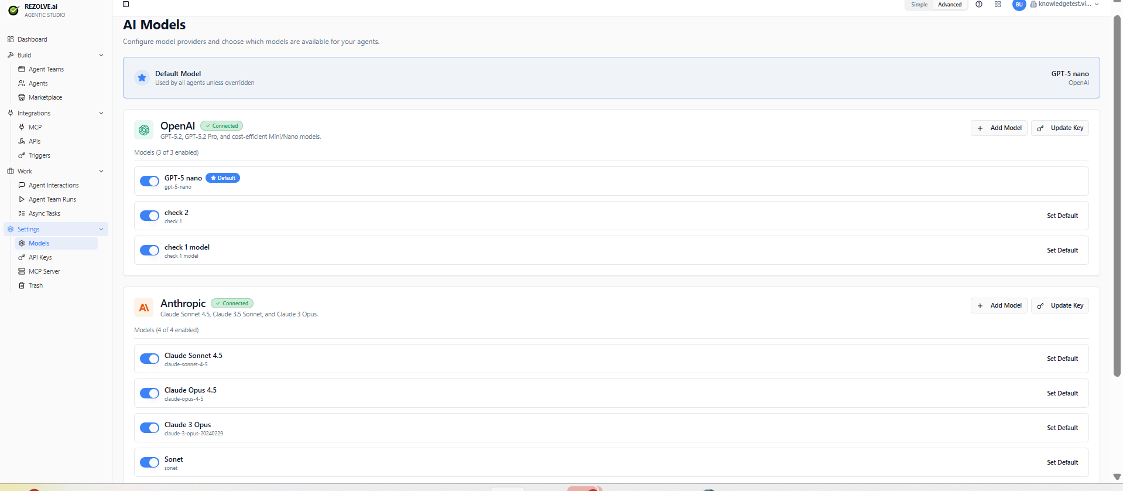The height and width of the screenshot is (491, 1123).
Task: Set Claude Opus 4.5 as default
Action: click(1062, 393)
